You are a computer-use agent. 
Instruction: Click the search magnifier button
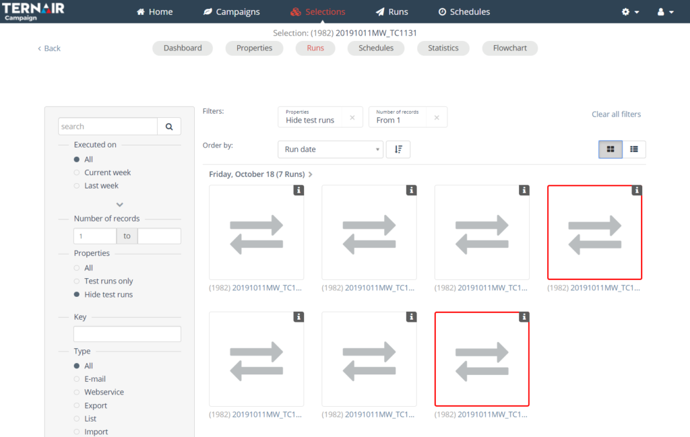(169, 127)
